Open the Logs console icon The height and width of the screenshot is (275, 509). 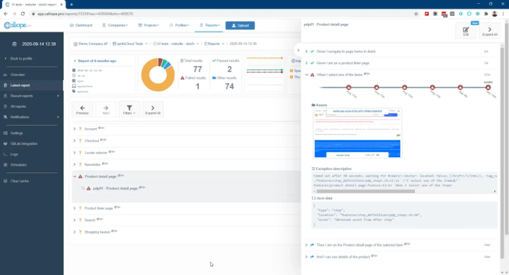(5, 154)
